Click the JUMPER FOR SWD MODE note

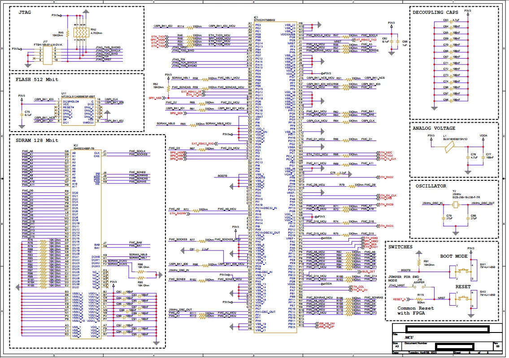tap(404, 279)
